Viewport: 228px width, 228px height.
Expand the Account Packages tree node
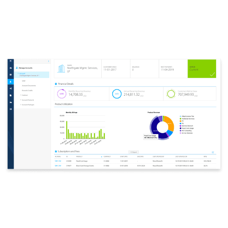(x=21, y=104)
